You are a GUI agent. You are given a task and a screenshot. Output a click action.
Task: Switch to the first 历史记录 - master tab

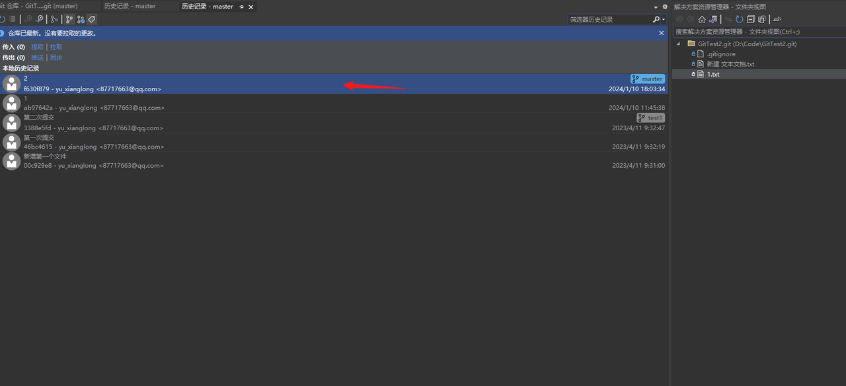click(130, 6)
